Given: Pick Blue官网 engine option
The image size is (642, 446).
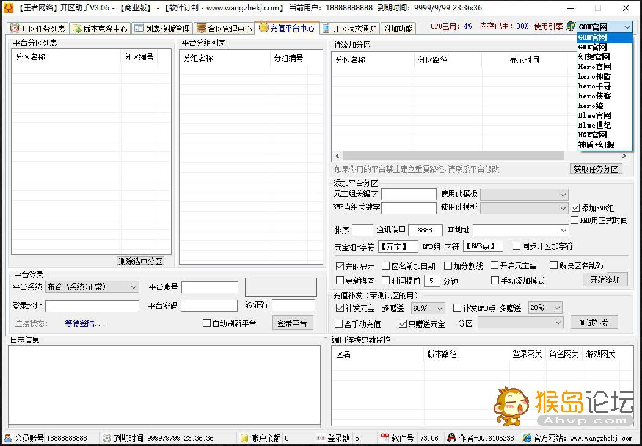Looking at the screenshot, I should [604, 115].
